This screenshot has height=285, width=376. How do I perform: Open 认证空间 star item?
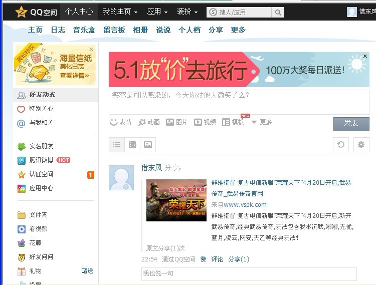pyautogui.click(x=35, y=174)
